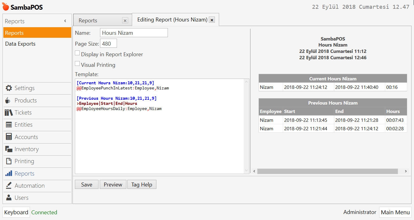Viewport: 414px width, 220px height.
Task: Open the Tickets section
Action: pyautogui.click(x=9, y=112)
